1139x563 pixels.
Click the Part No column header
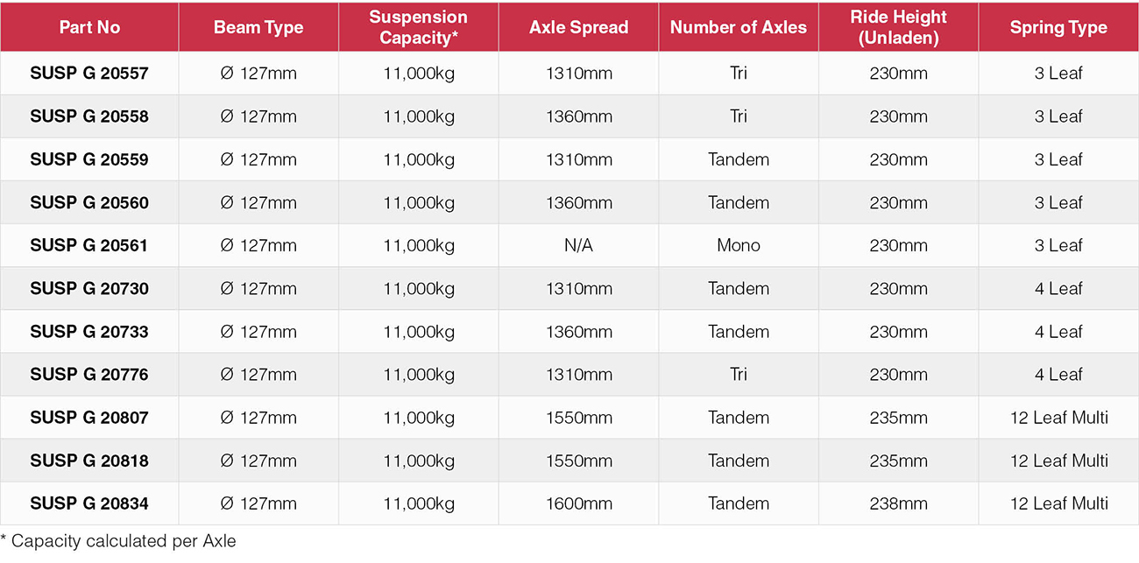point(89,27)
